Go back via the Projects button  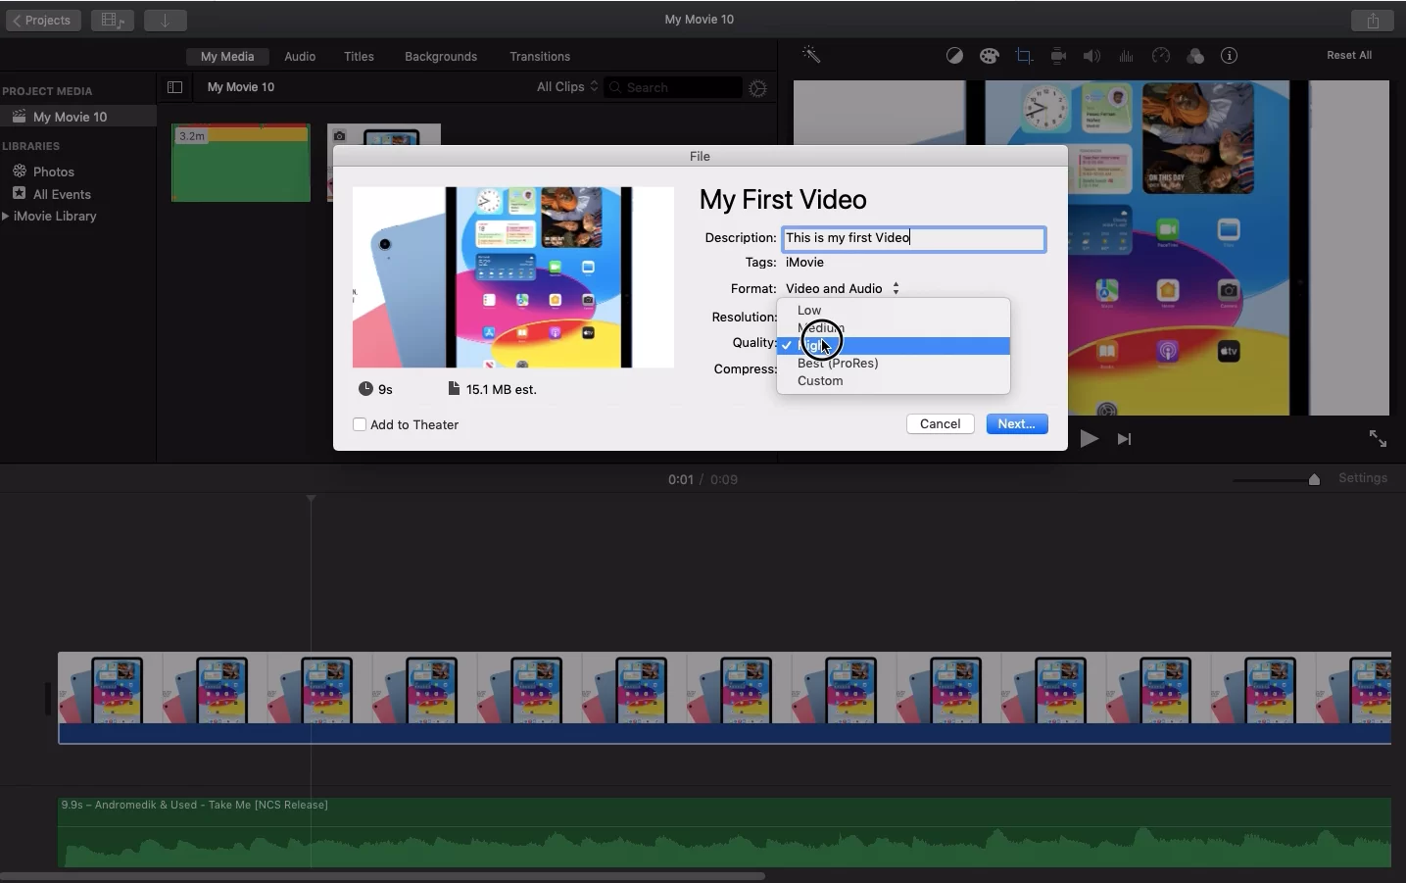pyautogui.click(x=42, y=20)
